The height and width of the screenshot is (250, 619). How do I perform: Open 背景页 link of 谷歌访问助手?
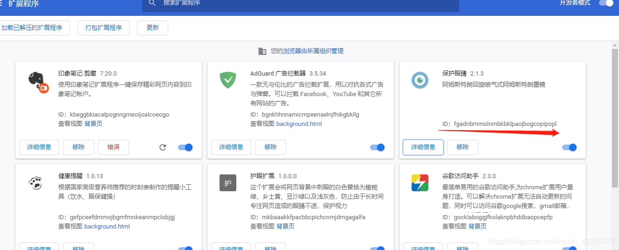coord(477,227)
